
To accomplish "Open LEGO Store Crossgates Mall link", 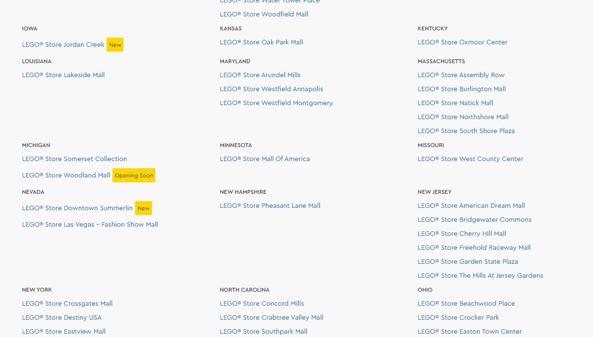I will 68,303.
